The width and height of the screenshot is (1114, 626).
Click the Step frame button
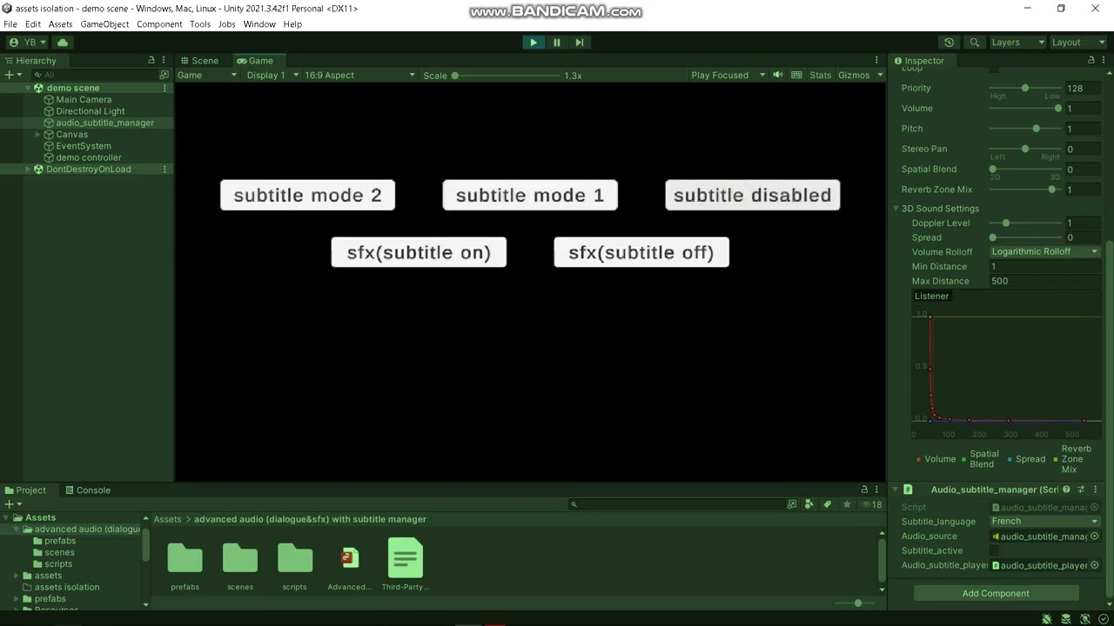pos(580,42)
